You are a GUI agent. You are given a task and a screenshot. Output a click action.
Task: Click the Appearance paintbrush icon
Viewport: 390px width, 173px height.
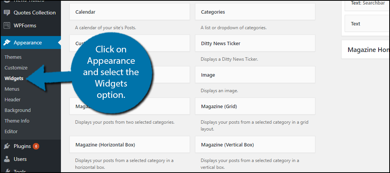click(x=7, y=42)
